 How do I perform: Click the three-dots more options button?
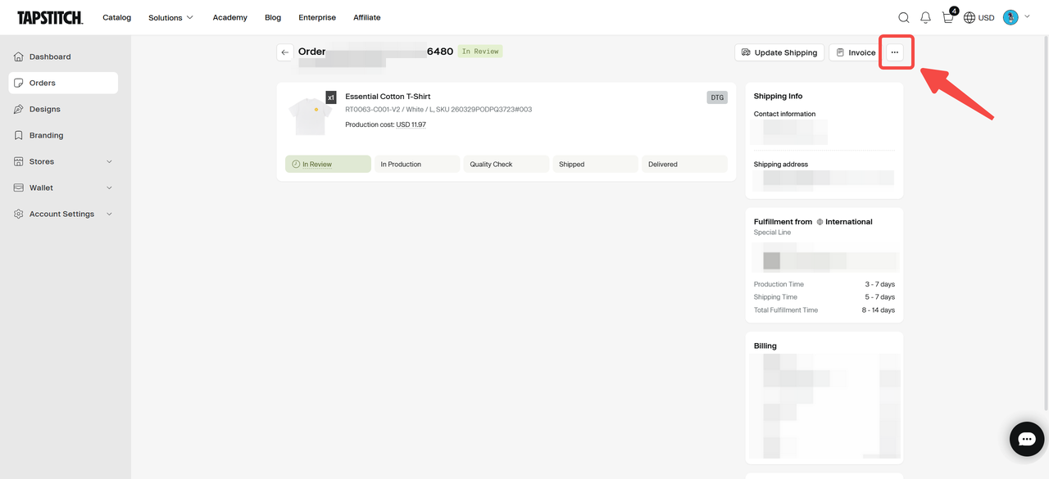tap(895, 52)
